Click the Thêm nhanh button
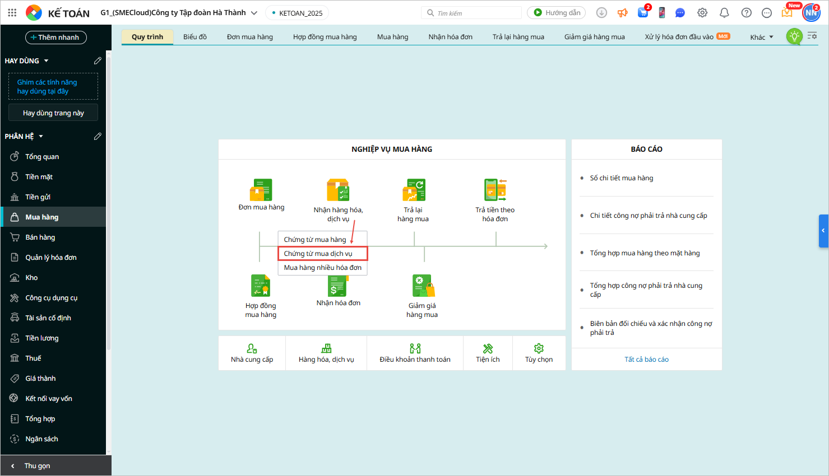829x476 pixels. tap(55, 38)
